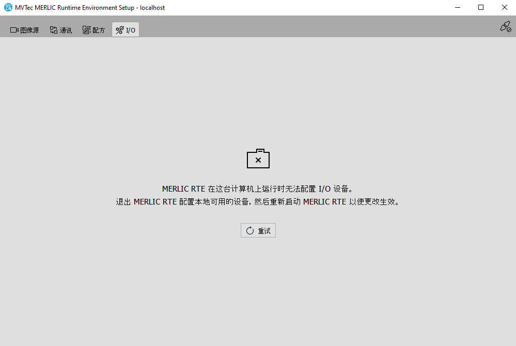Click the 通讯 communication nodes icon
Viewport: 516px width, 346px height.
point(54,30)
